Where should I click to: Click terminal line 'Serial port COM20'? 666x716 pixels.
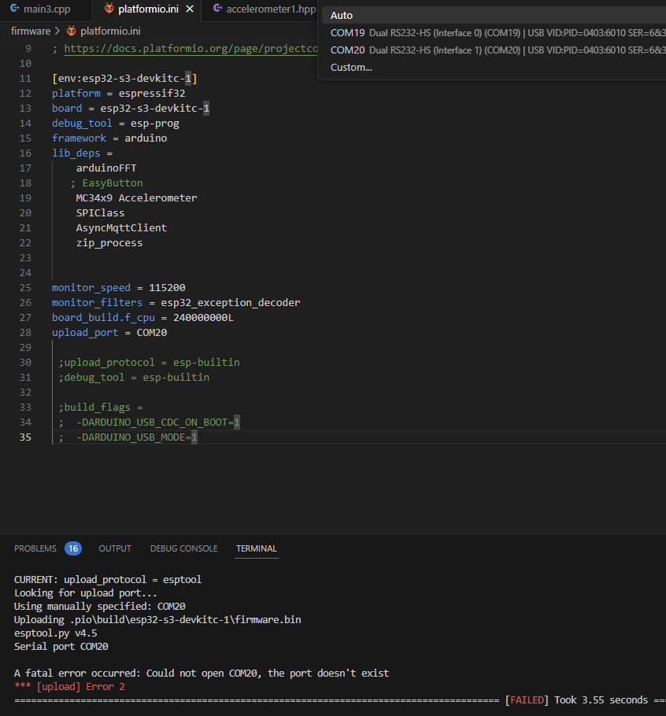click(x=61, y=647)
